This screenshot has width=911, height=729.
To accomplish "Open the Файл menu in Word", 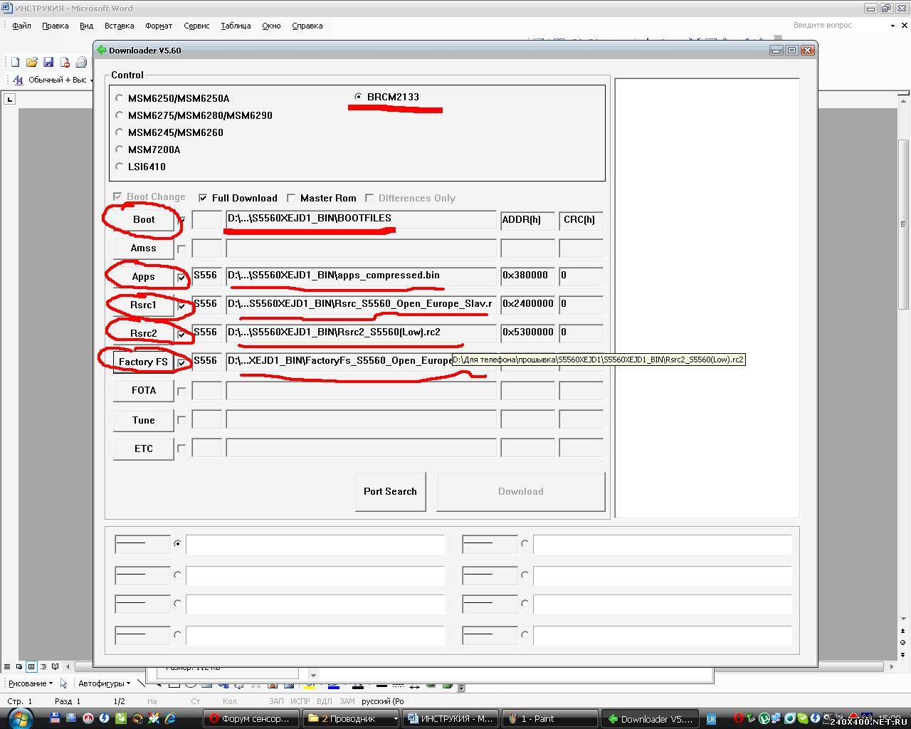I will tap(21, 26).
